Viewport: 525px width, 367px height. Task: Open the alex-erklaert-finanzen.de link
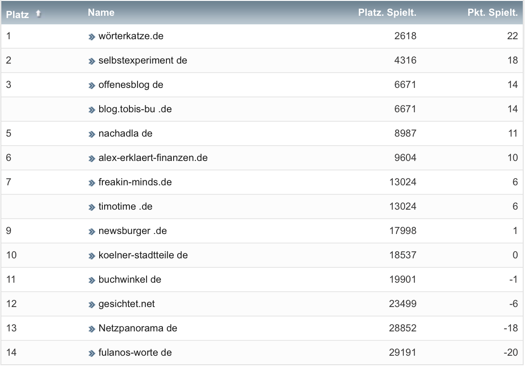(153, 158)
